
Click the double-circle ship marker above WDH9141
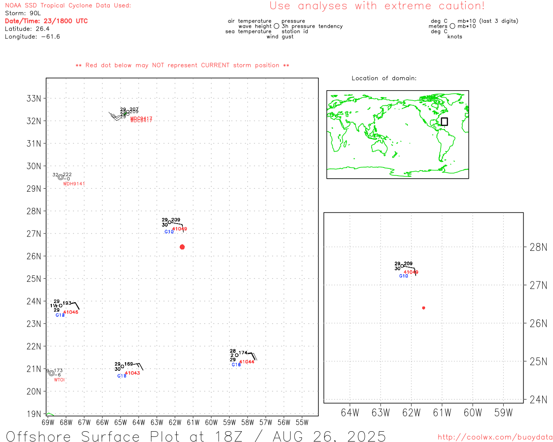tap(60, 177)
